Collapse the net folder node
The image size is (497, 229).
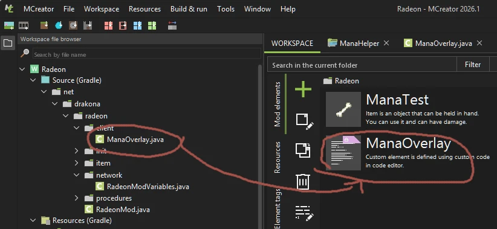pos(44,92)
